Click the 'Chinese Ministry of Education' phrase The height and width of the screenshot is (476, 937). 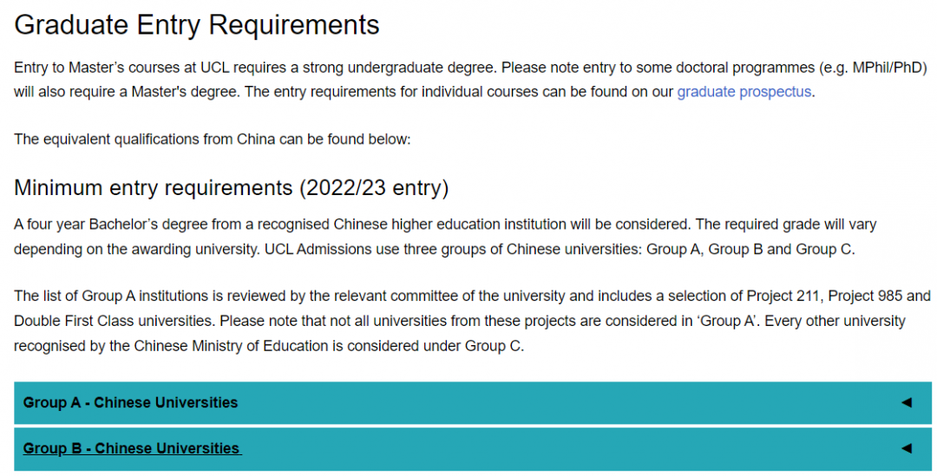click(x=231, y=346)
